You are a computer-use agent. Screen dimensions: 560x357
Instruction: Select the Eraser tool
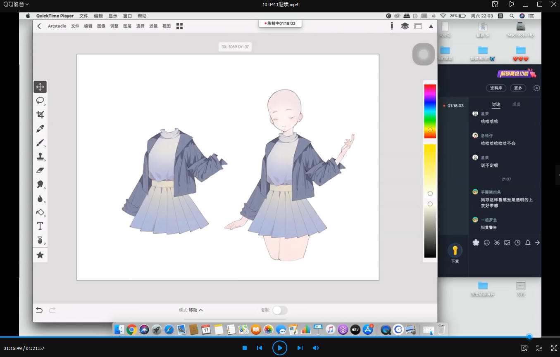pos(40,170)
